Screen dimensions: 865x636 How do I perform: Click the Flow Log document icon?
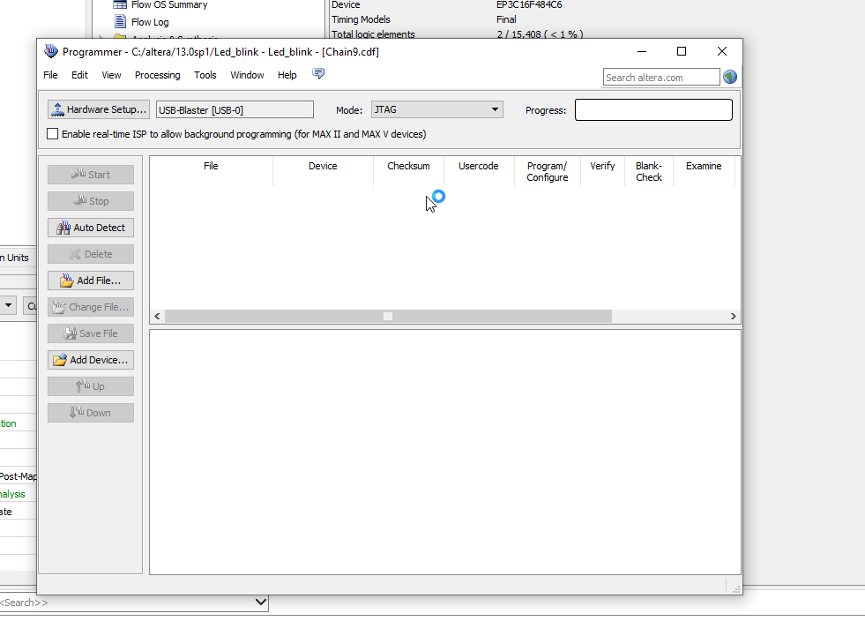tap(120, 21)
